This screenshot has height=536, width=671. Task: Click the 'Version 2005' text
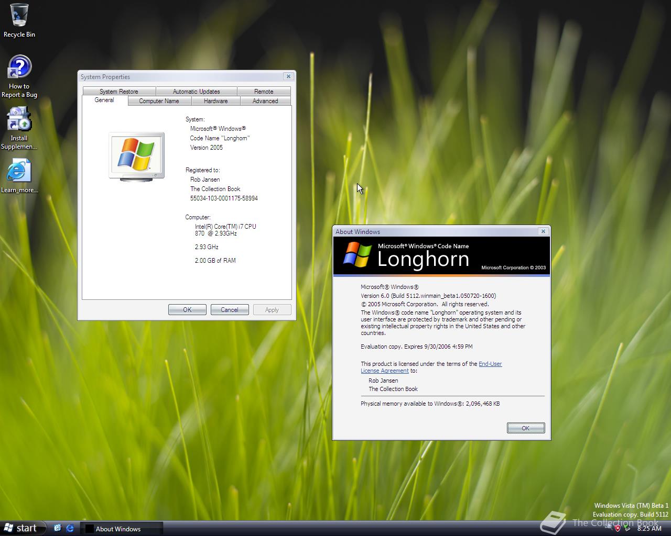[x=207, y=148]
